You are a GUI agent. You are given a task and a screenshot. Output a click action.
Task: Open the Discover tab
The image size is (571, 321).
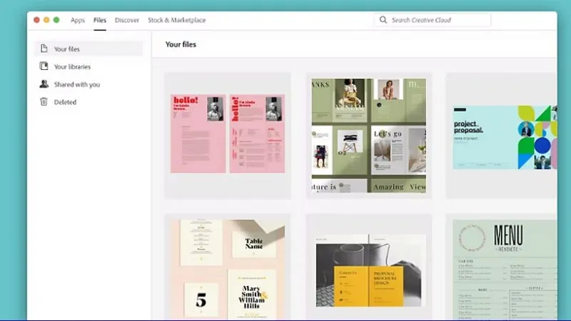(x=127, y=20)
